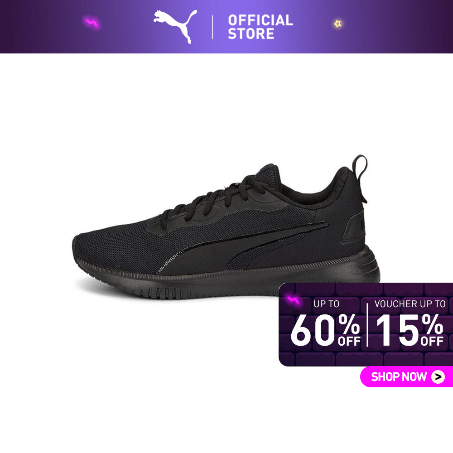Click the purple Official Store banner
This screenshot has height=453, width=453.
pyautogui.click(x=226, y=27)
